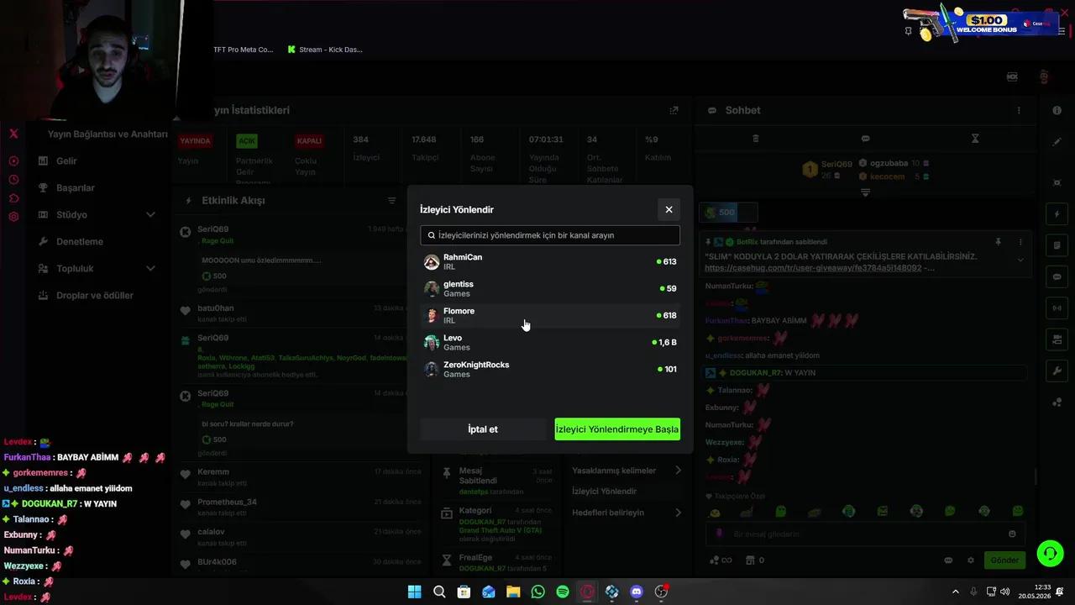
Task: Click the trash icon under Sohbet header
Action: click(x=755, y=139)
